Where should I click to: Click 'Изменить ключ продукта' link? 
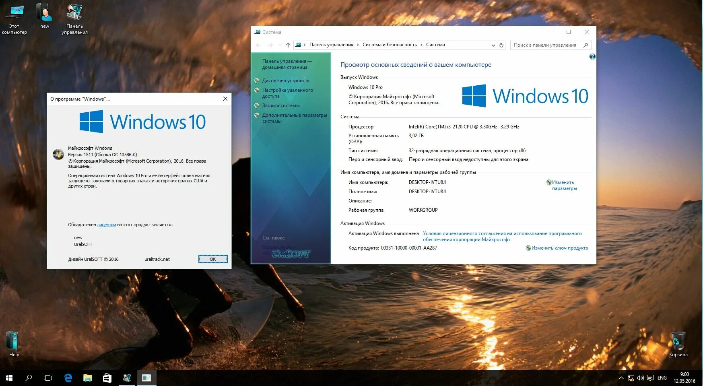tap(559, 248)
